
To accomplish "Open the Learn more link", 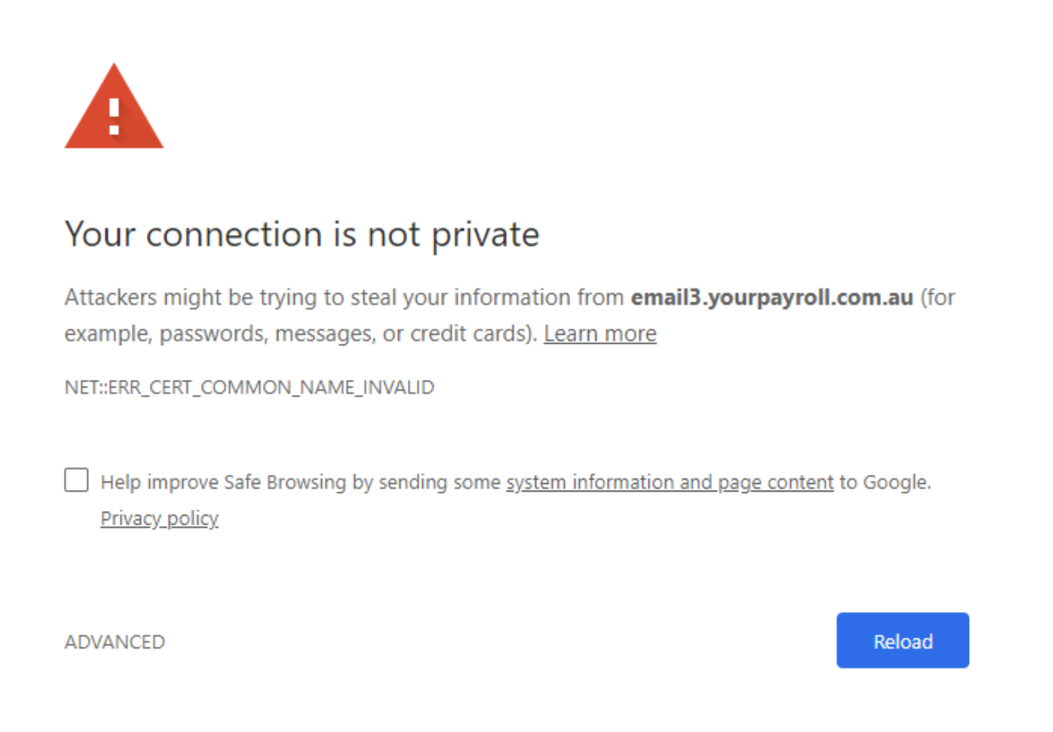I will pos(600,333).
